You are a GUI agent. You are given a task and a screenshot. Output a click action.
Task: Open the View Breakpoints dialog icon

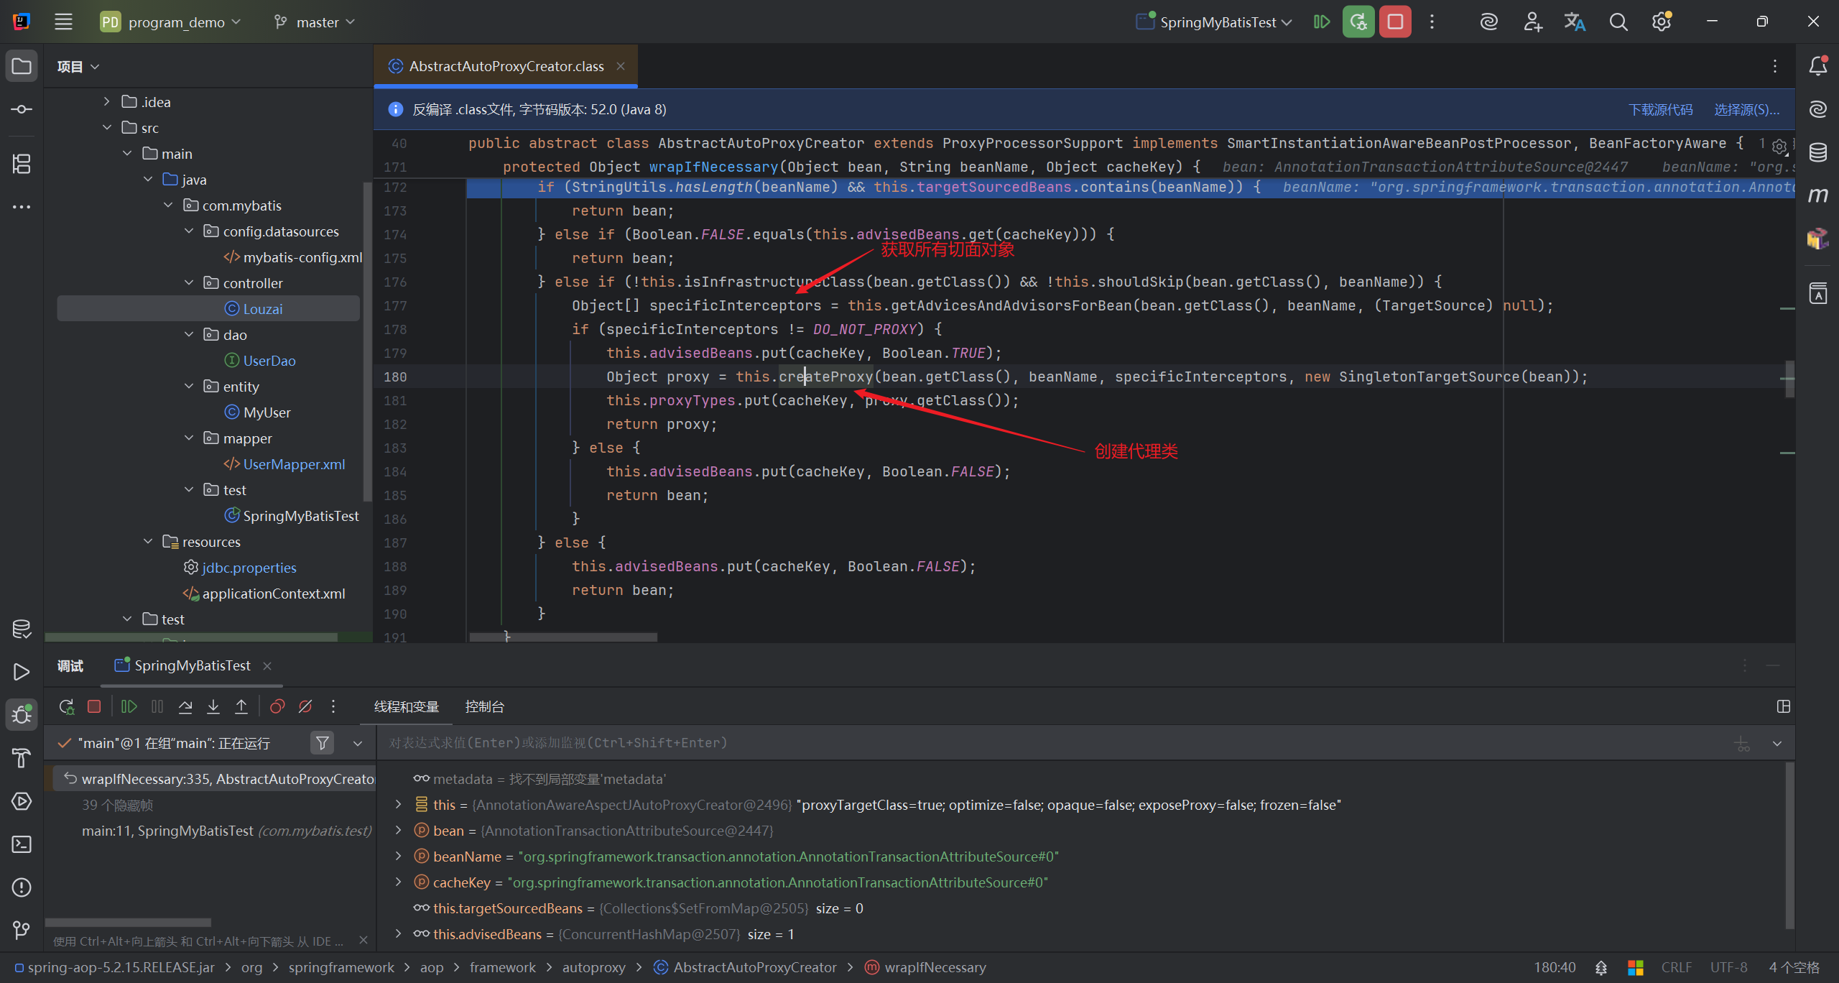pyautogui.click(x=277, y=706)
